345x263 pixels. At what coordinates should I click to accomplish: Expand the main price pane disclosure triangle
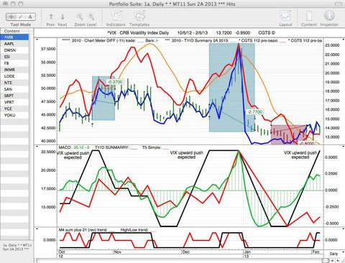coord(37,40)
